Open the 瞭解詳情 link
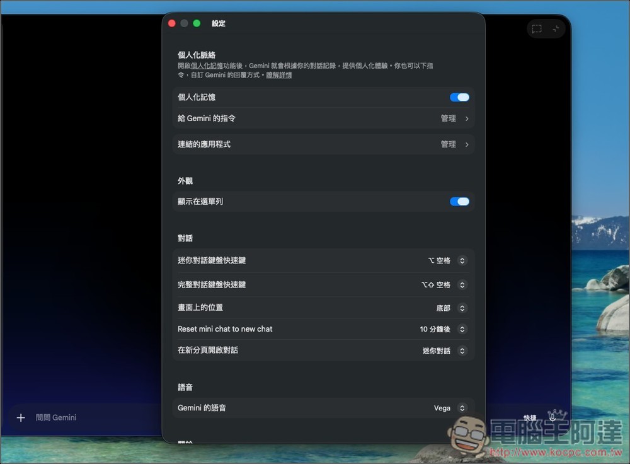The height and width of the screenshot is (464, 630). pyautogui.click(x=279, y=75)
